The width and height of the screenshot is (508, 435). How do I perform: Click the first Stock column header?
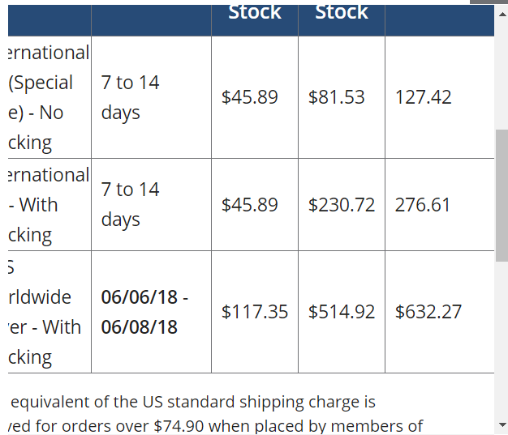tap(255, 13)
